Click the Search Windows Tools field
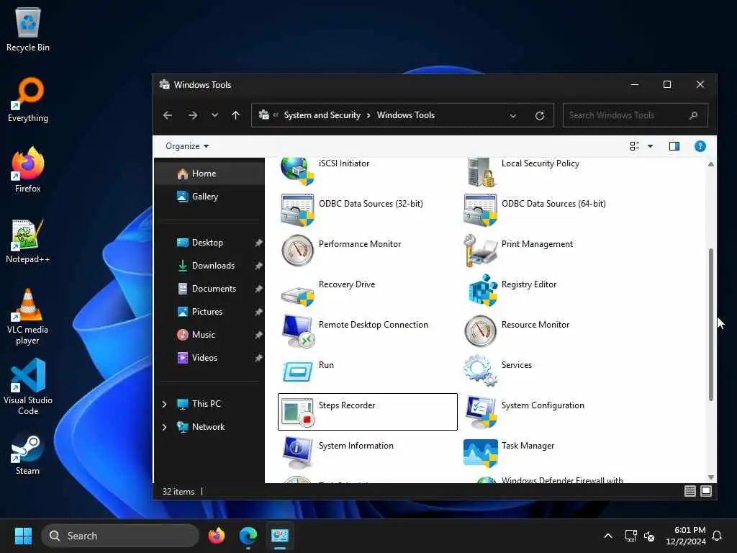Image resolution: width=737 pixels, height=553 pixels. (635, 115)
